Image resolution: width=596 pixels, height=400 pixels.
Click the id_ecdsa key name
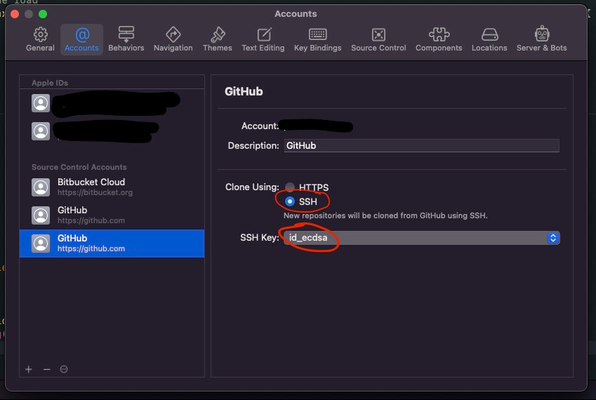(x=308, y=238)
